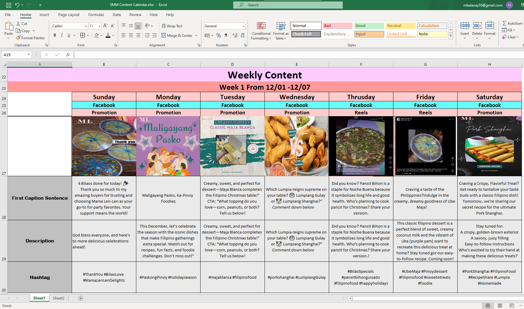Open the File menu
This screenshot has height=309, width=524.
click(8, 15)
